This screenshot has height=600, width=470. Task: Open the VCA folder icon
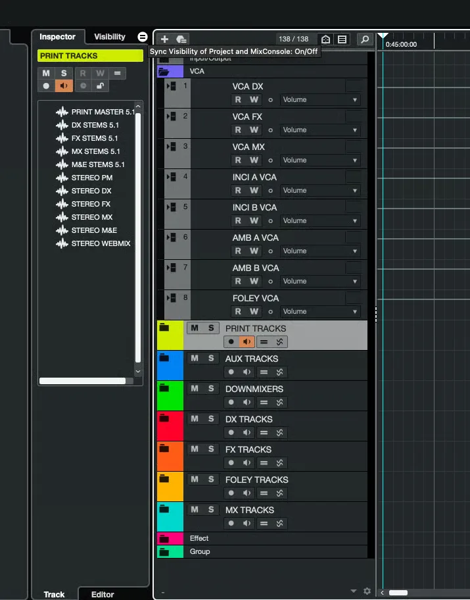point(164,72)
